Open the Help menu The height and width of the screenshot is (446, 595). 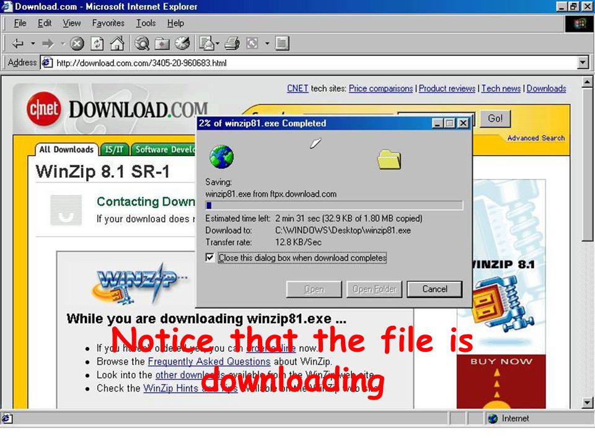tap(175, 23)
